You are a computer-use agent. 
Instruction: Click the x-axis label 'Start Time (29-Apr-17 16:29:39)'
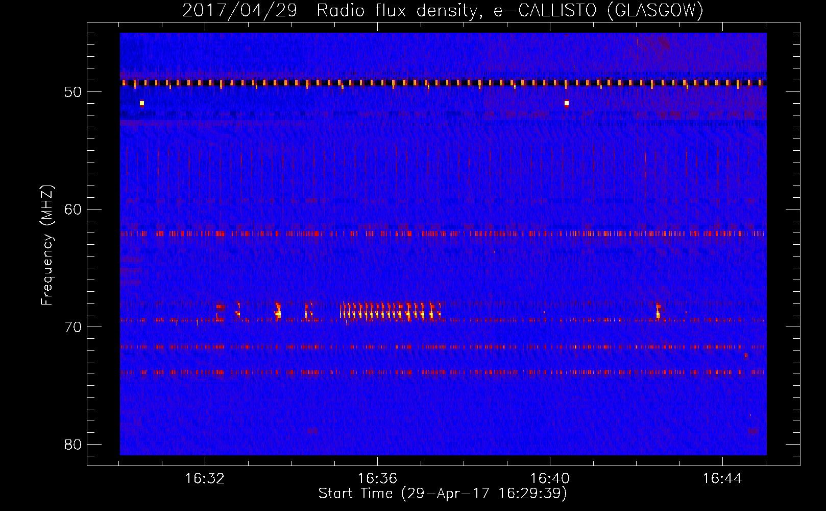tap(443, 494)
